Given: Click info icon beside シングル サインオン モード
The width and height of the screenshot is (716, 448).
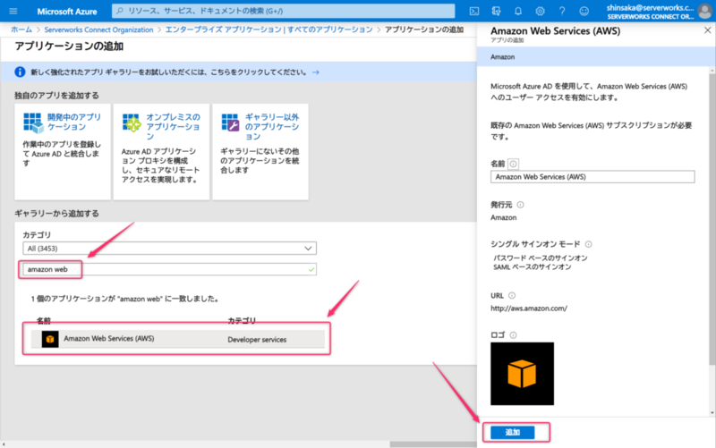Looking at the screenshot, I should [x=589, y=244].
